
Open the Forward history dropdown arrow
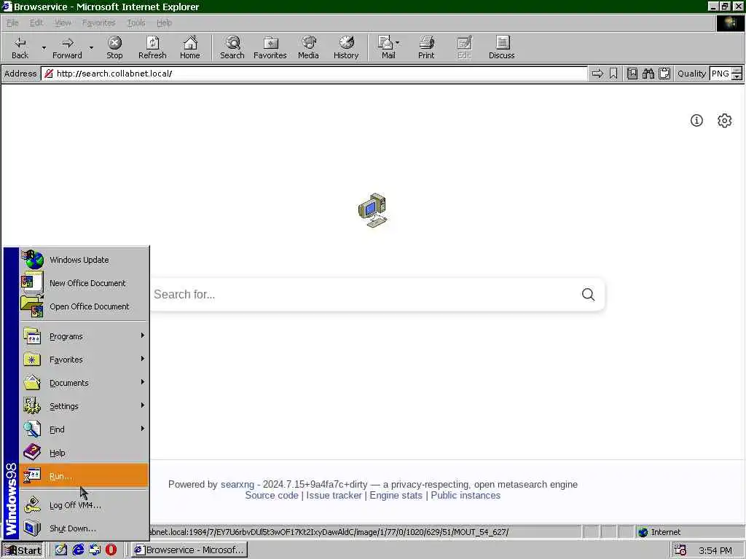tap(91, 47)
